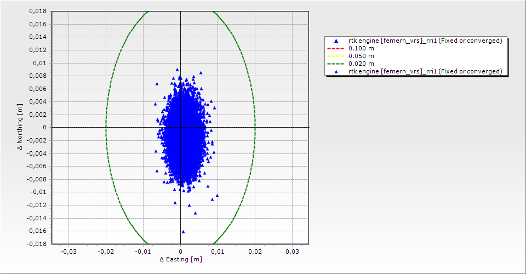Click the "-0,03" tick label on the easting axis
This screenshot has width=526, height=274.
click(x=68, y=251)
